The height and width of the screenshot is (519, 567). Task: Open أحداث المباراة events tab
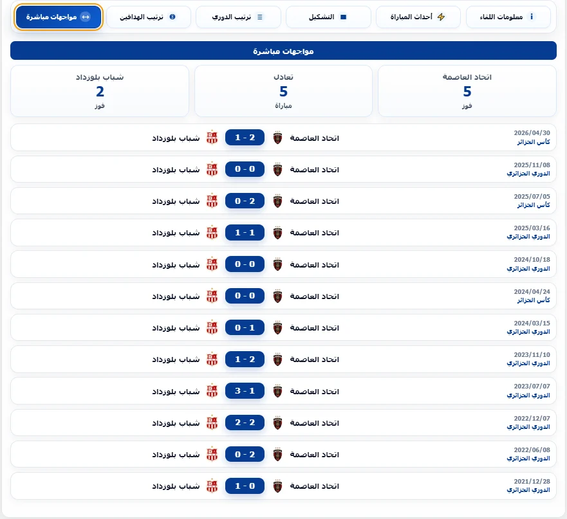(418, 17)
